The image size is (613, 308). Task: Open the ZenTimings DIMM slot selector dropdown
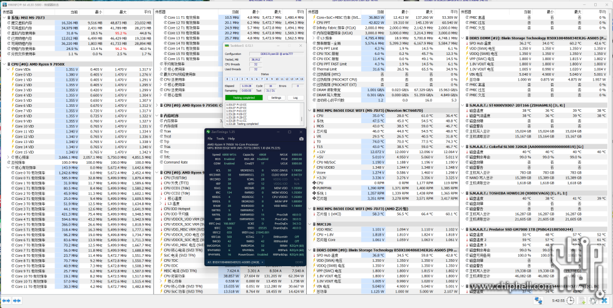click(235, 262)
